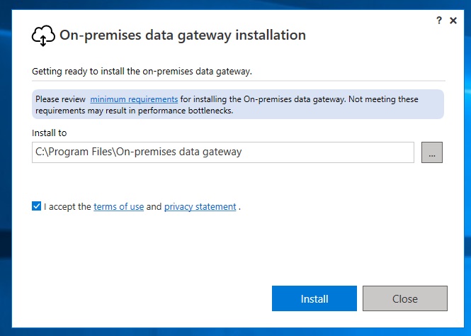
Task: Uncheck the accept terms checkbox
Action: click(36, 206)
